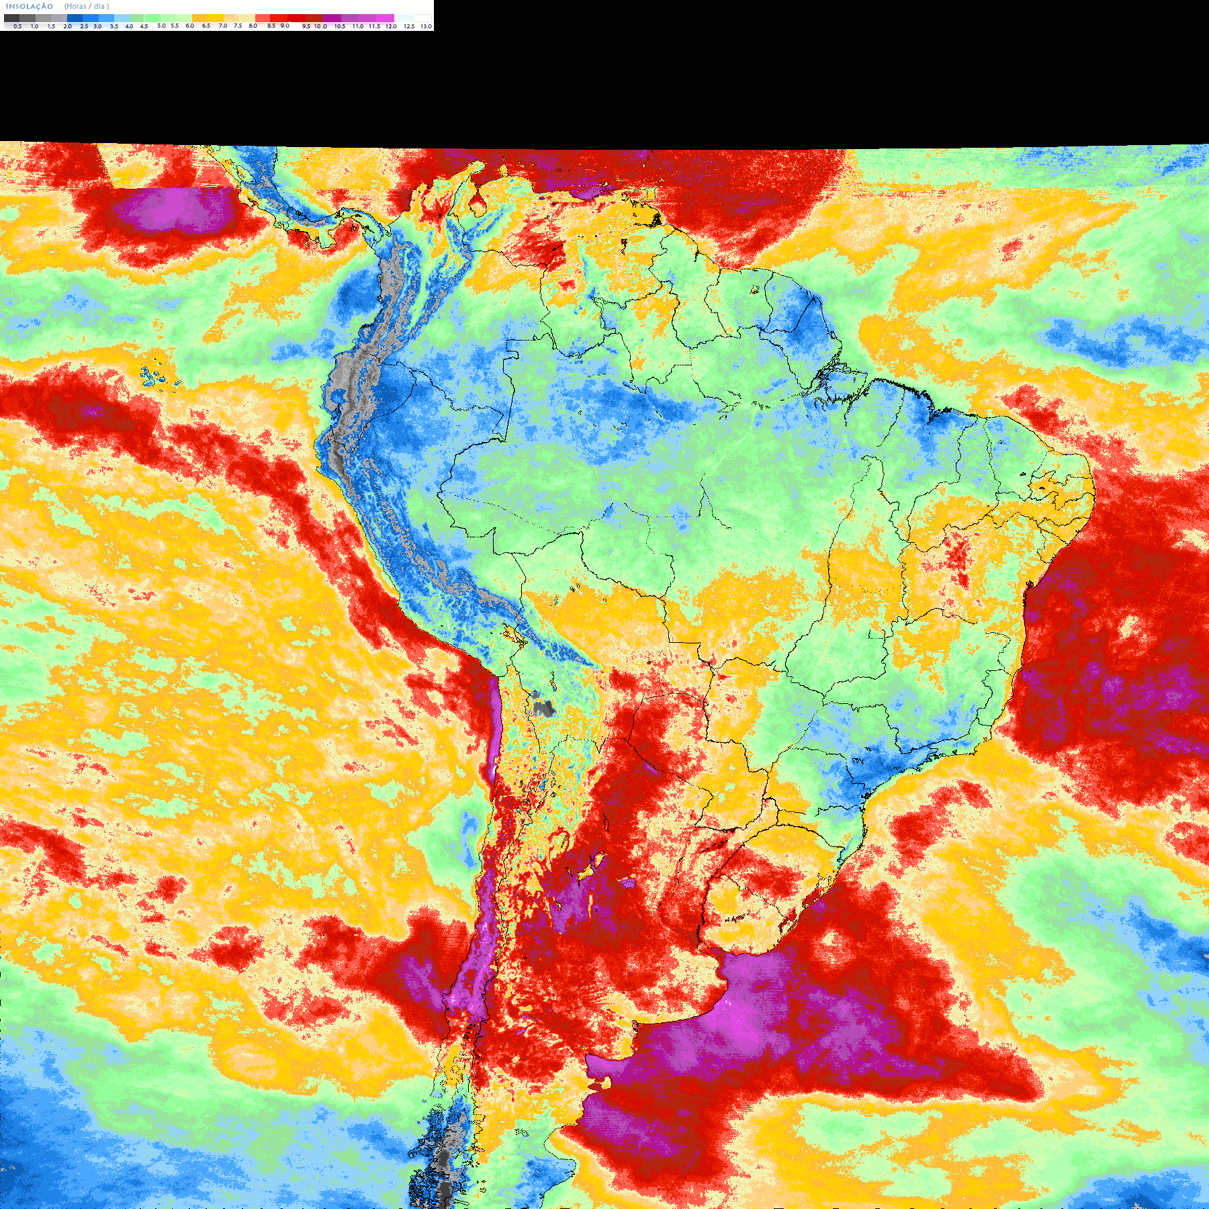Click the 5.0 legend value
1209x1209 pixels.
pos(161,26)
